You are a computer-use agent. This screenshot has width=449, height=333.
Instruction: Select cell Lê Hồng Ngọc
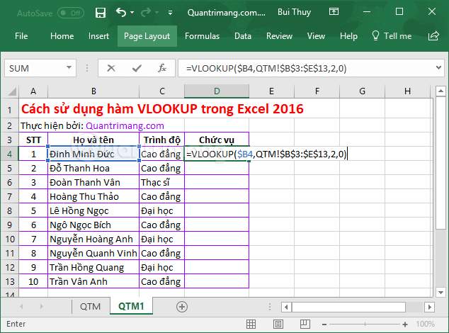coord(93,211)
